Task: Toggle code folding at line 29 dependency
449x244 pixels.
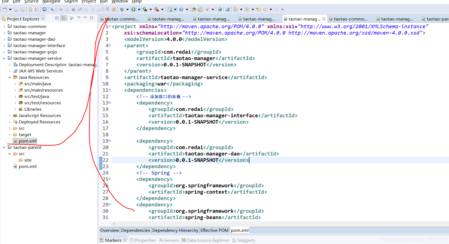Action: [x=110, y=204]
